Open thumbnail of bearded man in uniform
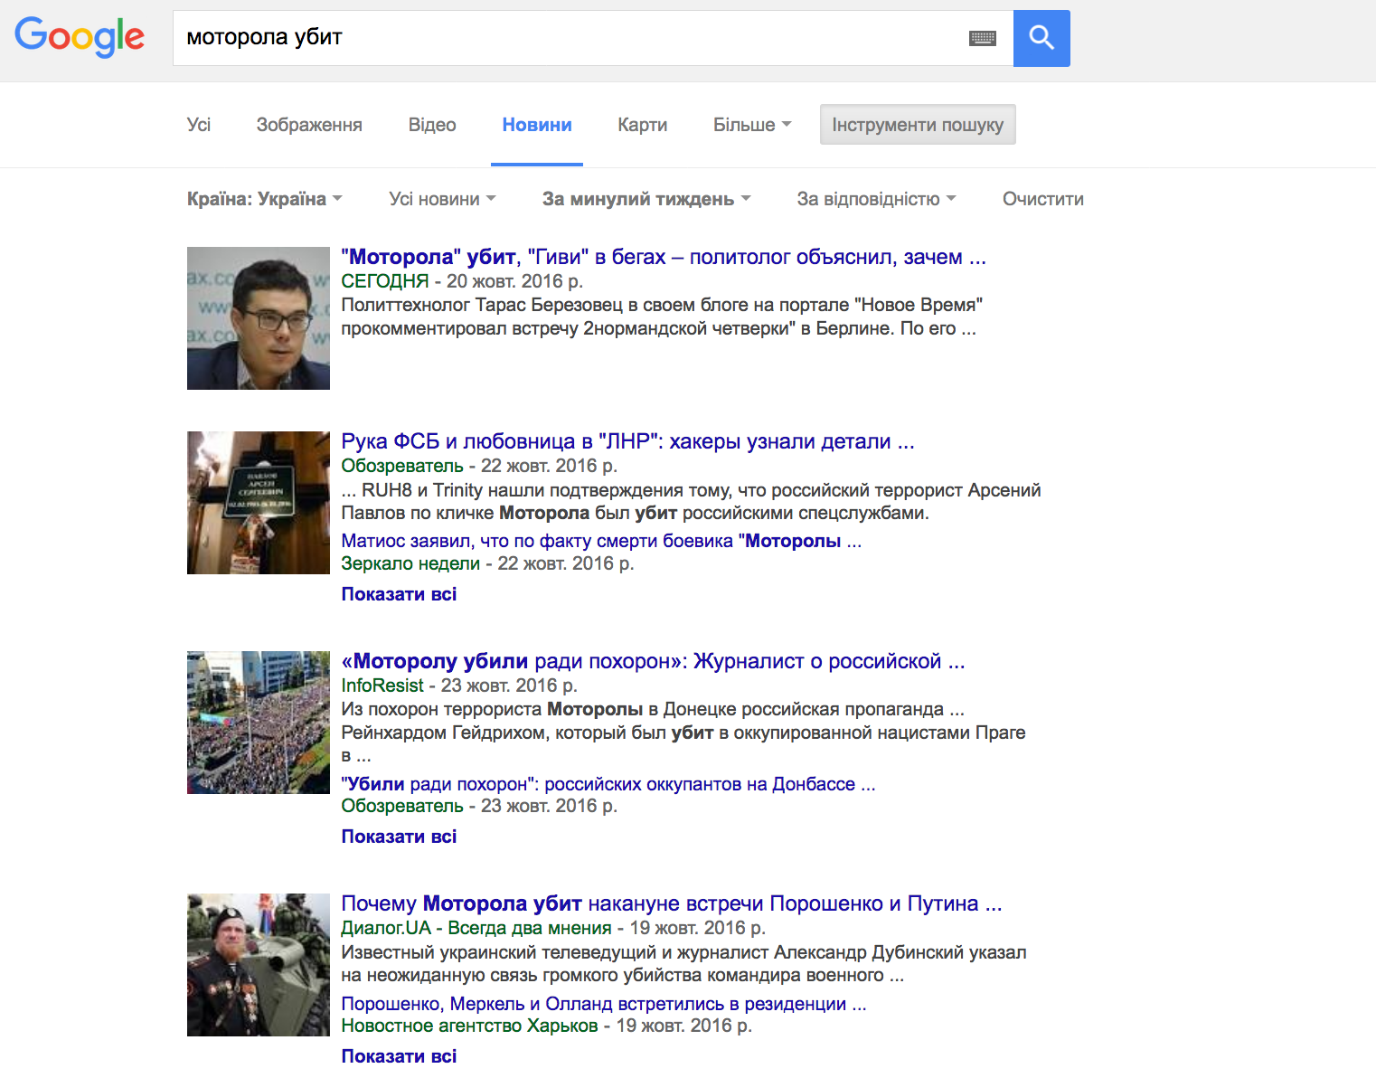 pos(259,965)
